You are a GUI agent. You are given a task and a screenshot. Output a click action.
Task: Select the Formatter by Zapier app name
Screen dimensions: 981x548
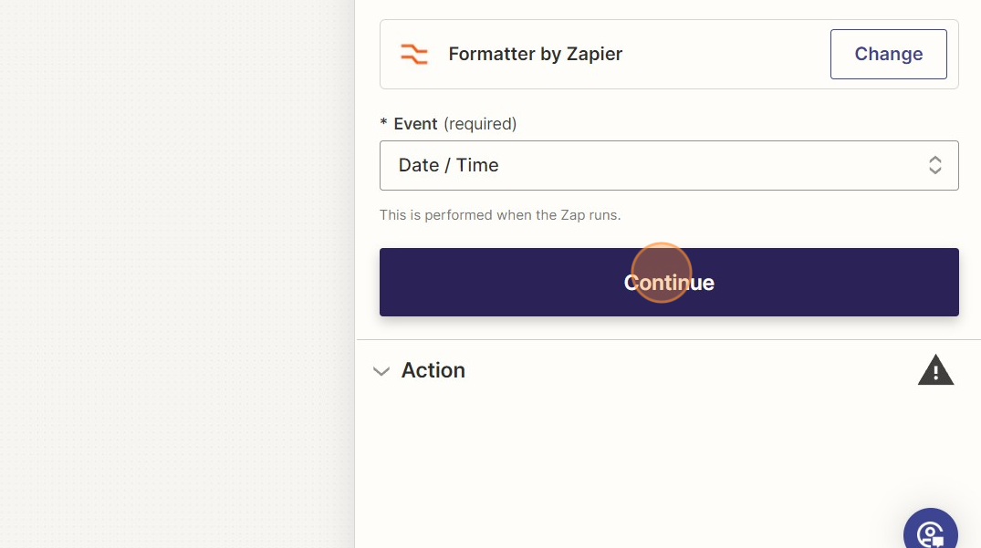click(x=535, y=54)
